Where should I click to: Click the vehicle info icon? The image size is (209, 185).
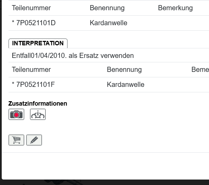(38, 114)
